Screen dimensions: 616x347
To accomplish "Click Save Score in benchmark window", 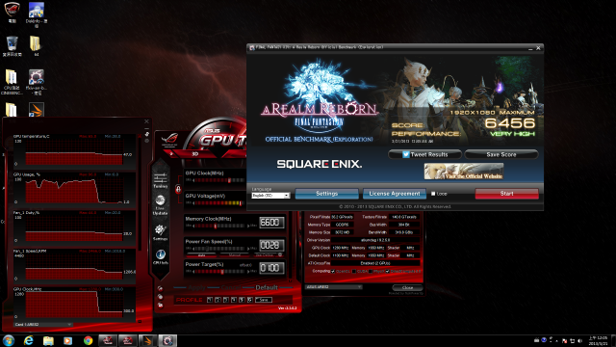I will 501,154.
